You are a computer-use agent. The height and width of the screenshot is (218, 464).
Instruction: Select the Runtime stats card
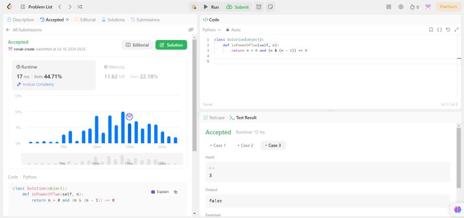53,75
